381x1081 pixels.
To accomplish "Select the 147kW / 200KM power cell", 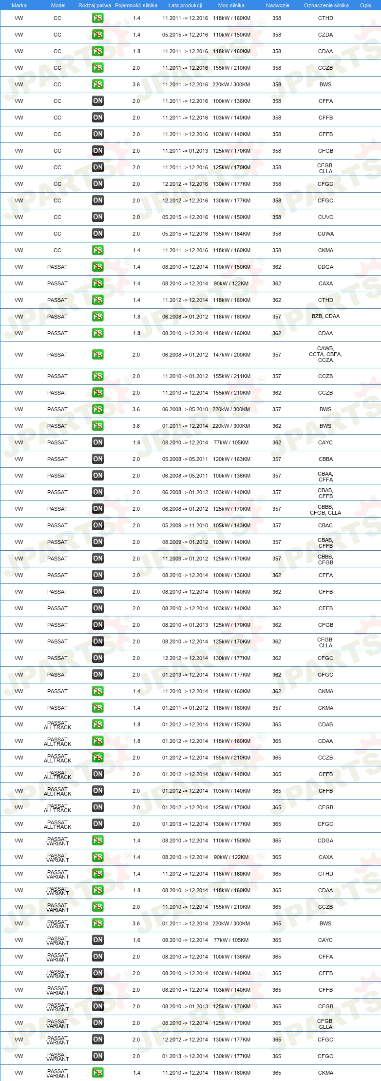I will pyautogui.click(x=231, y=355).
